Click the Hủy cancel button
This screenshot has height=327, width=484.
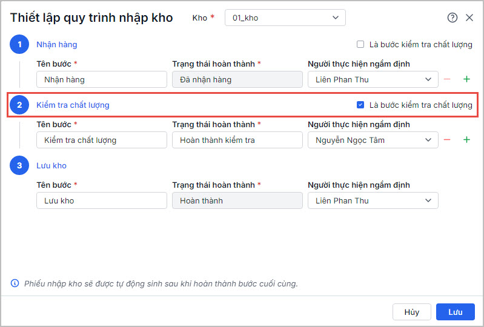[x=411, y=312]
